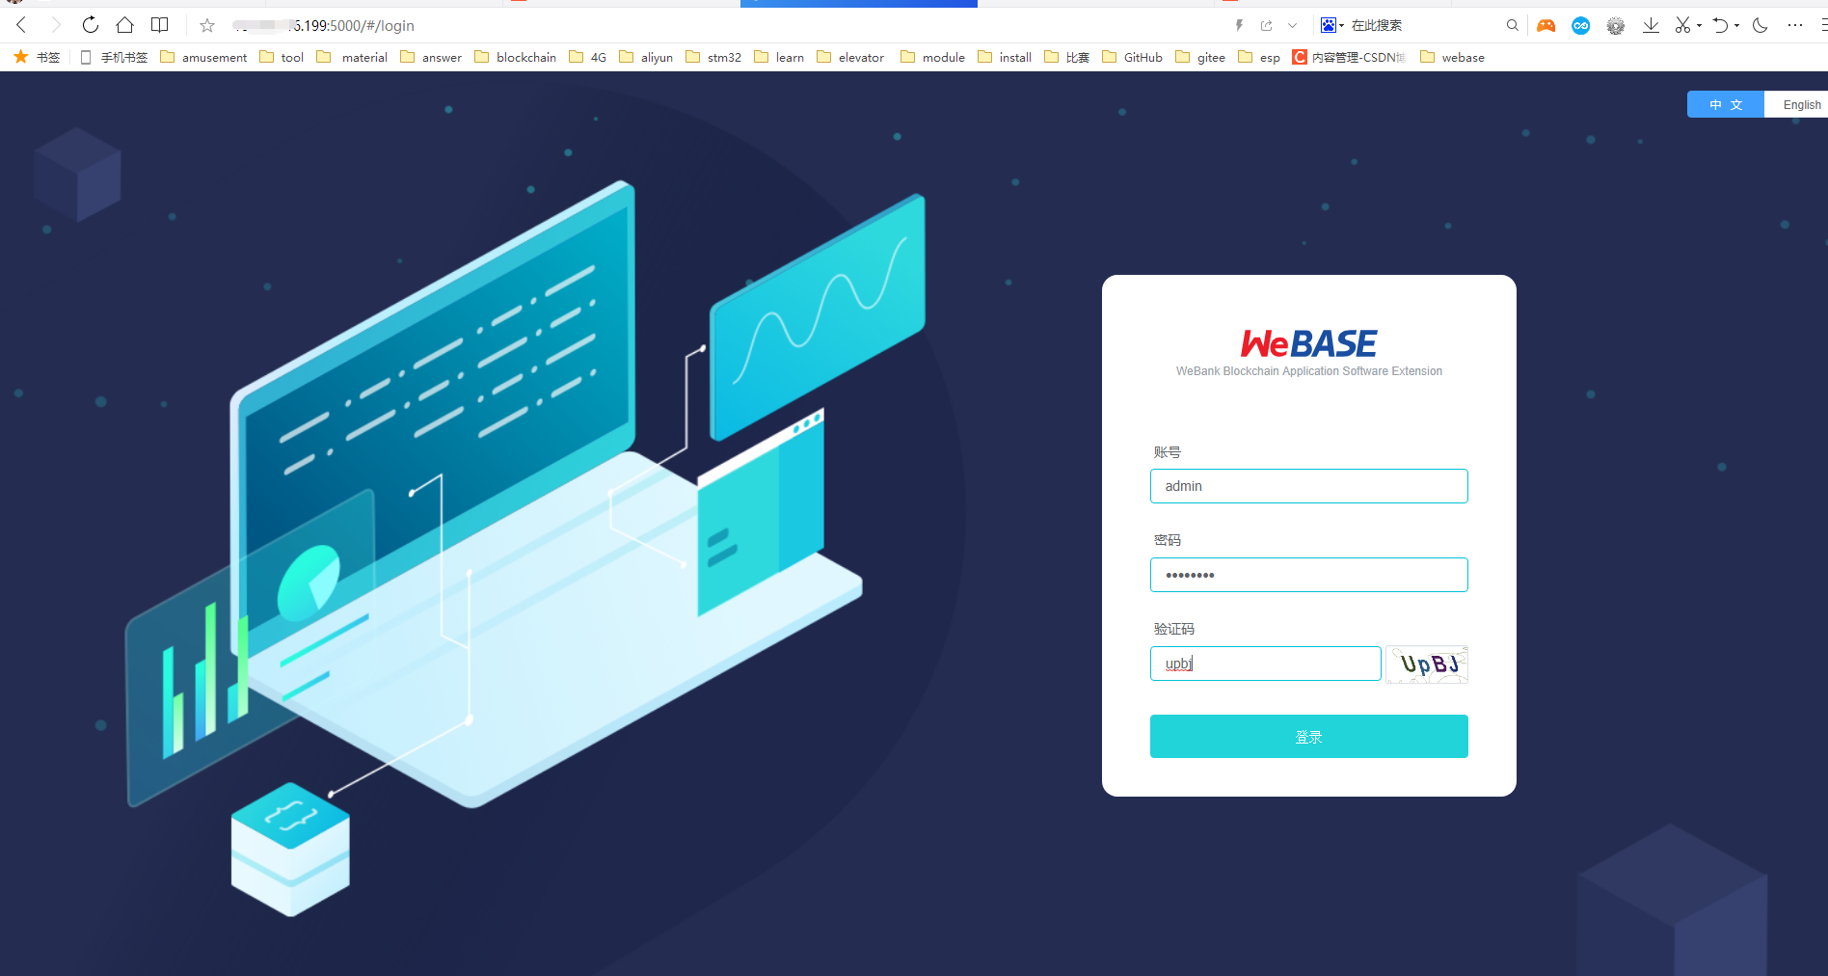
Task: Expand the undo history dropdown arrow
Action: click(1734, 25)
